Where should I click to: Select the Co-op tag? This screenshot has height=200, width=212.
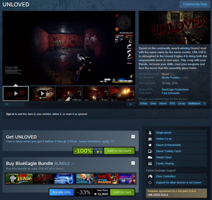181,103
